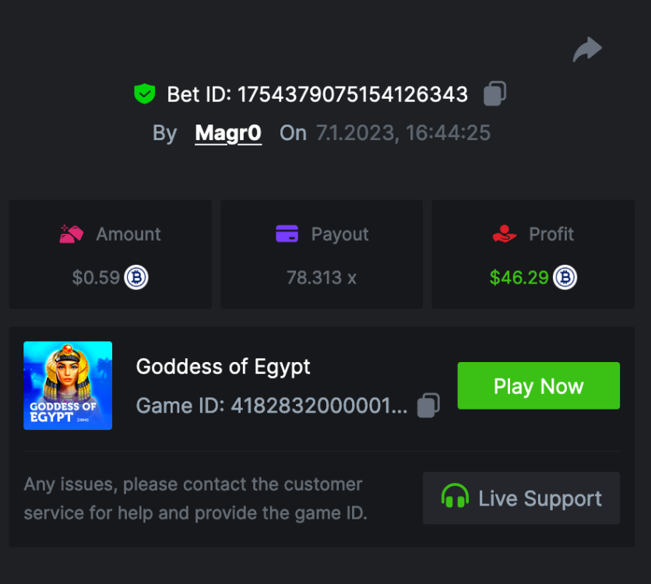
Task: Click the purple Payout card icon
Action: 287,234
